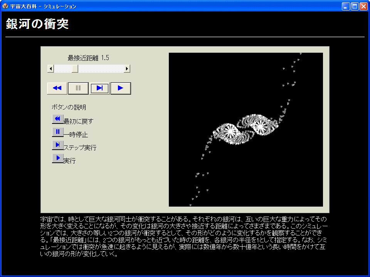
Task: Click the rewind legend icon beside 最初に戻す
Action: [x=57, y=119]
